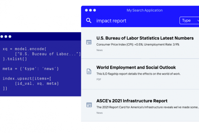
Task: Open World Employment and Social Outlook result
Action: coord(136,67)
